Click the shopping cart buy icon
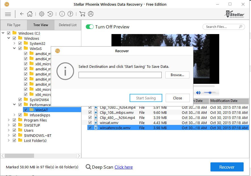251x176 pixels. [82, 14]
